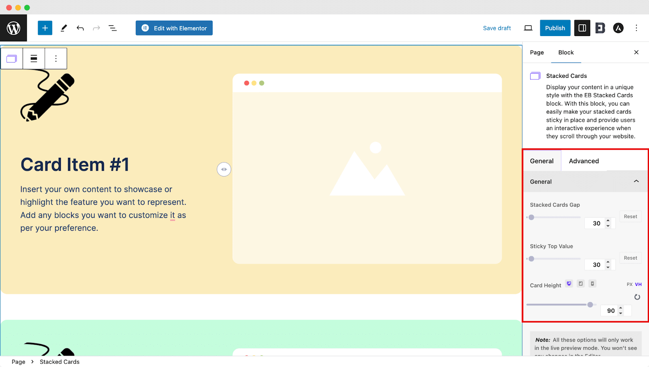Close the settings sidebar
The width and height of the screenshot is (649, 367).
[x=636, y=52]
